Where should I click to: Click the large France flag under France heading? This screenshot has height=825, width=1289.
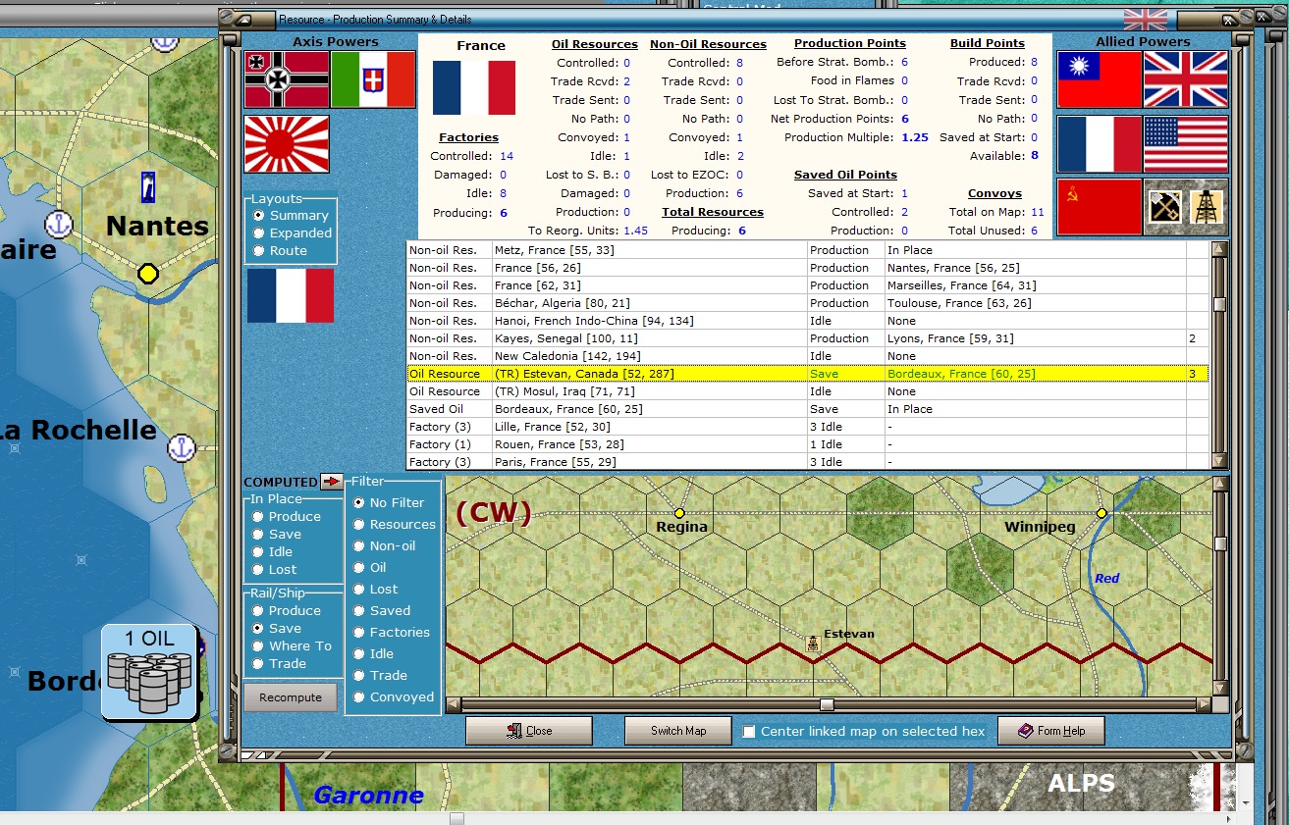pyautogui.click(x=474, y=87)
